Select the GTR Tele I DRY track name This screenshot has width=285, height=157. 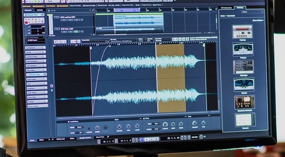pyautogui.click(x=67, y=29)
